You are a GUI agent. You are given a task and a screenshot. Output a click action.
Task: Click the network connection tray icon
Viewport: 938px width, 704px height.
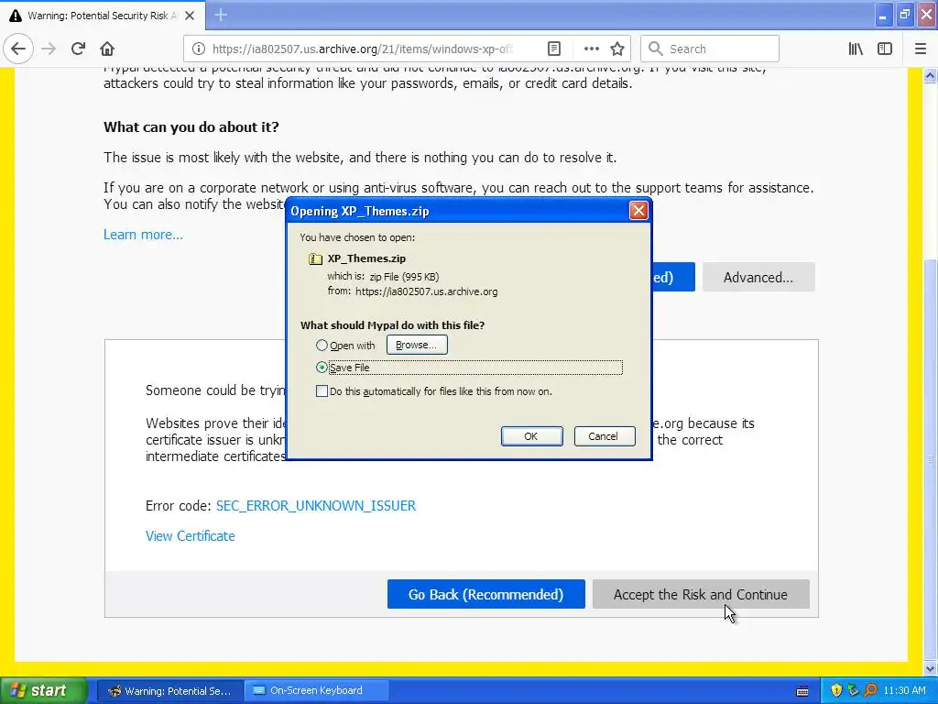(853, 690)
